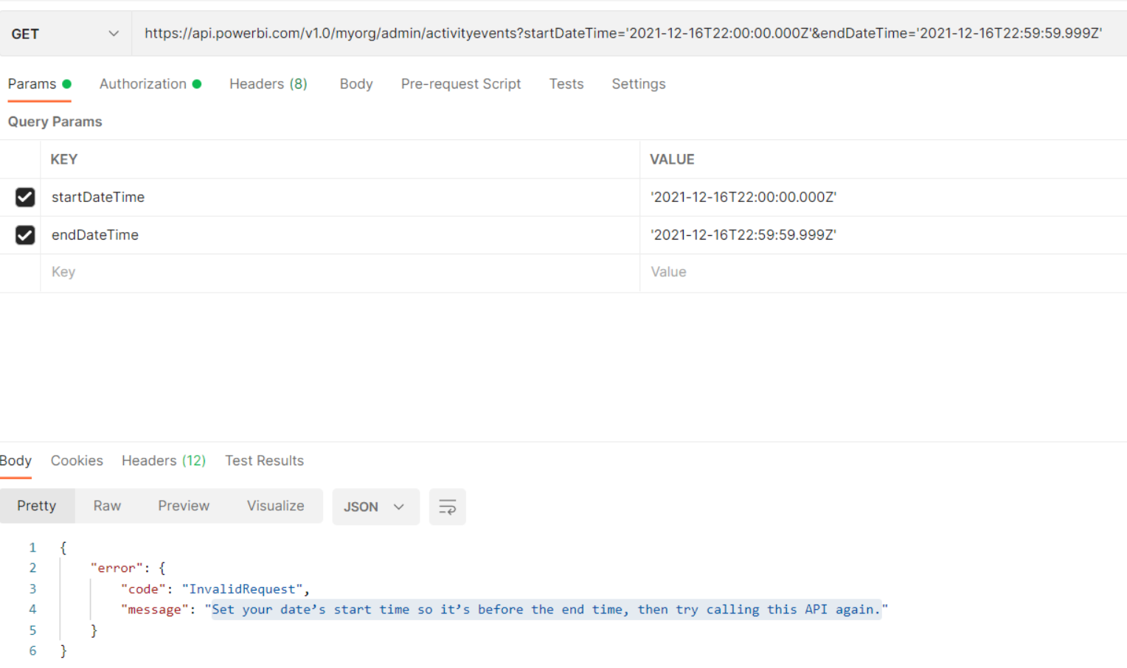Select the response Body tab

click(x=15, y=461)
